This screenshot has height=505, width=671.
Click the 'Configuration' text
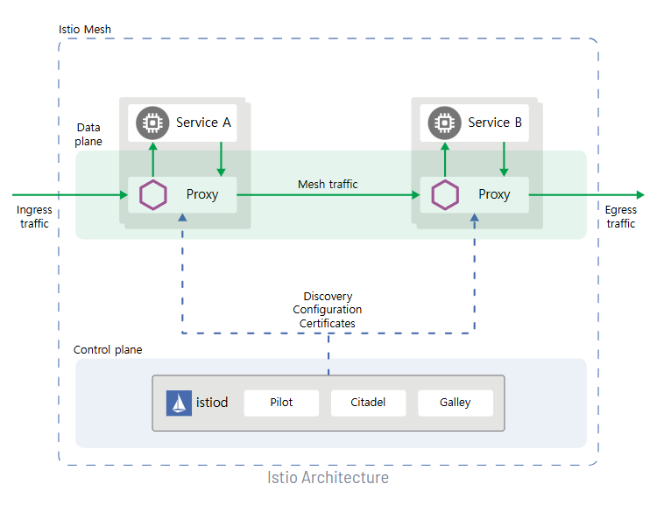328,310
